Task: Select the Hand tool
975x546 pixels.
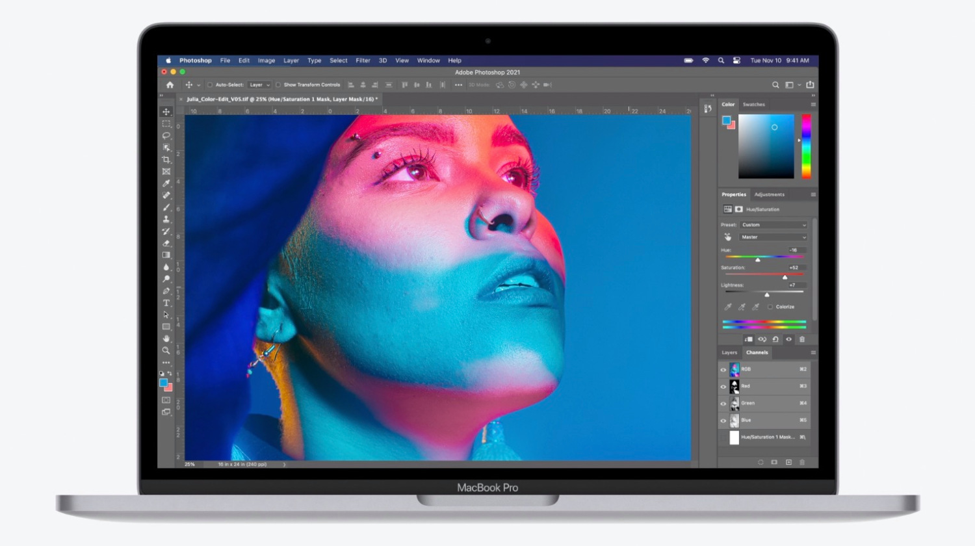Action: pos(166,339)
